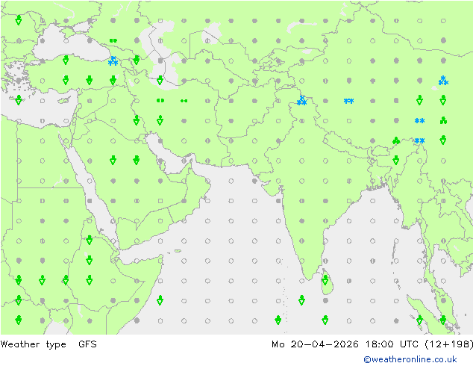The height and width of the screenshot is (366, 473).
Task: Click the (12+198) forecast offset text
Action: (x=448, y=344)
